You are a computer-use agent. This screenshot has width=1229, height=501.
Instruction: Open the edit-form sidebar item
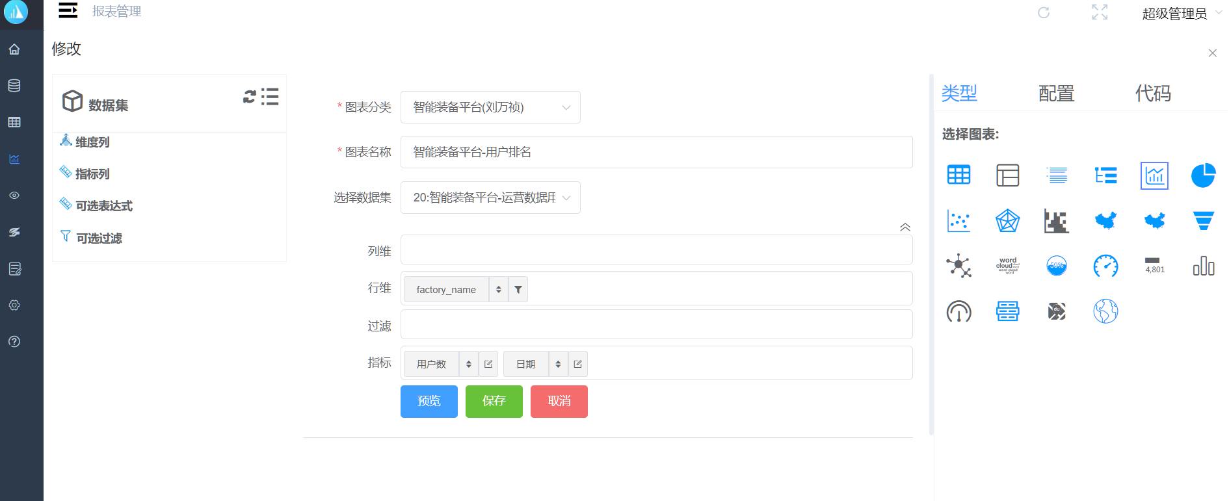(14, 268)
